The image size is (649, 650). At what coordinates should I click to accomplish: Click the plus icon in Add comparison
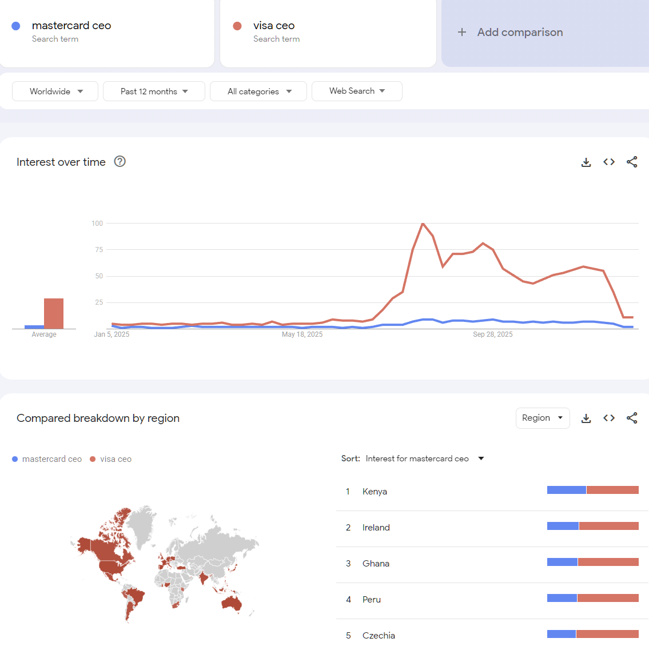462,32
